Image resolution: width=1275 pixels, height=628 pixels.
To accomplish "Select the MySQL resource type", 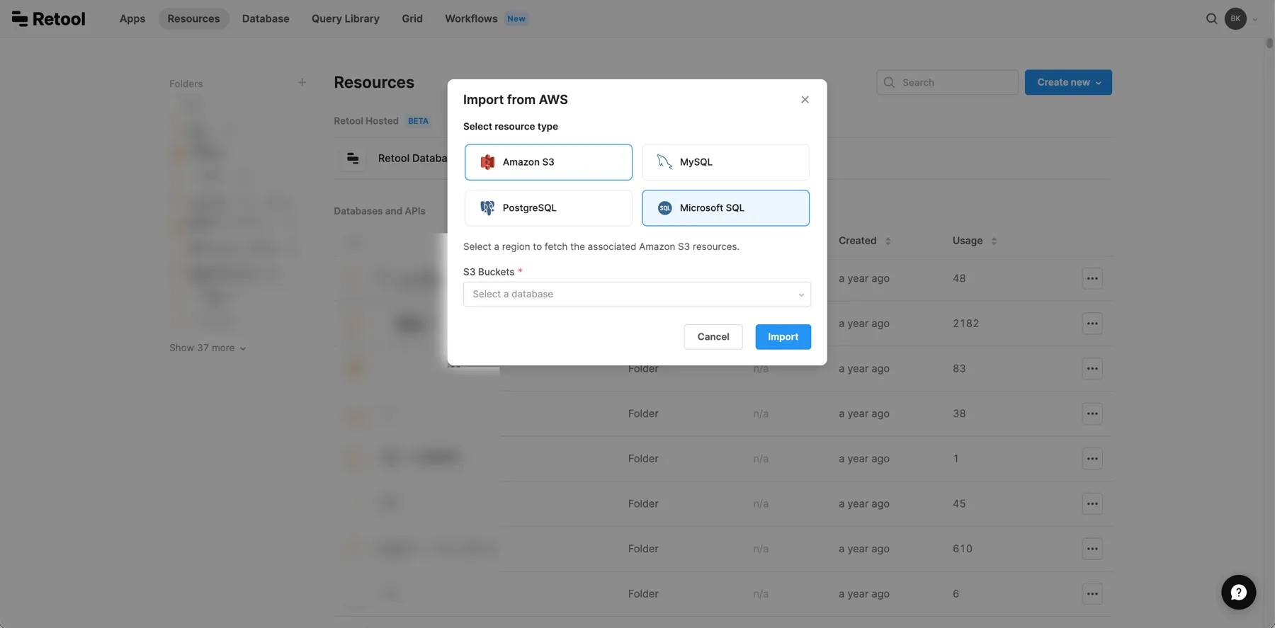I will point(725,162).
